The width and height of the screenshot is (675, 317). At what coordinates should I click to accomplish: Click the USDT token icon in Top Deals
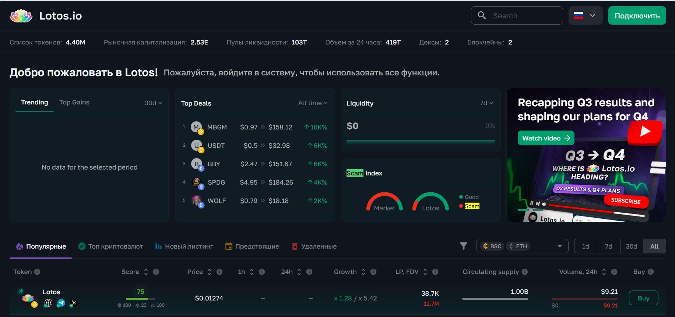pyautogui.click(x=197, y=146)
